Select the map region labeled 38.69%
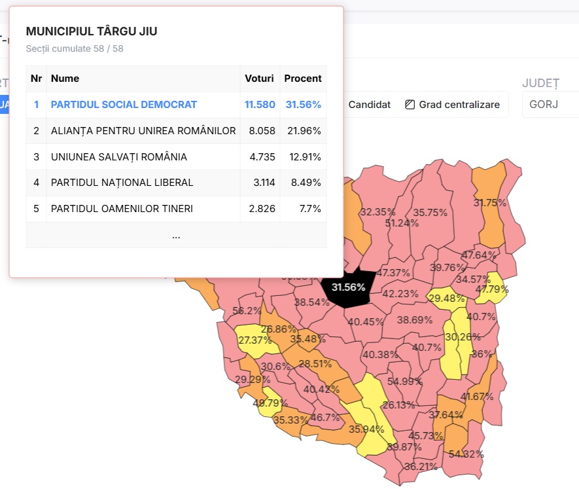The height and width of the screenshot is (489, 579). [415, 319]
